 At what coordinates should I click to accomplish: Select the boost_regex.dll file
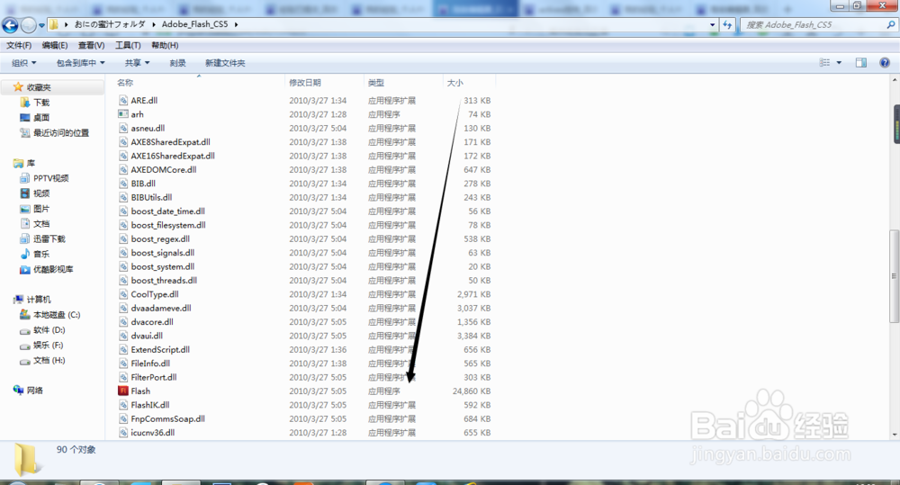160,238
